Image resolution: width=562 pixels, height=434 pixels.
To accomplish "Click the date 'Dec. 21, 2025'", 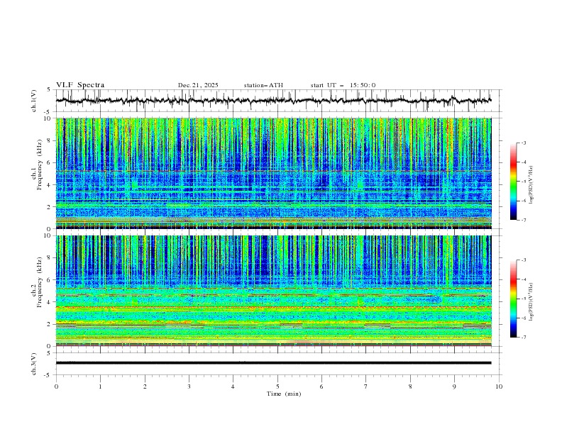I will coord(198,85).
